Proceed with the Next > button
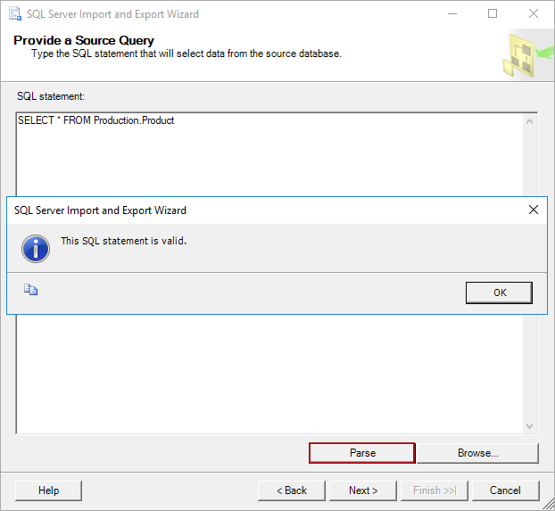 [x=363, y=490]
